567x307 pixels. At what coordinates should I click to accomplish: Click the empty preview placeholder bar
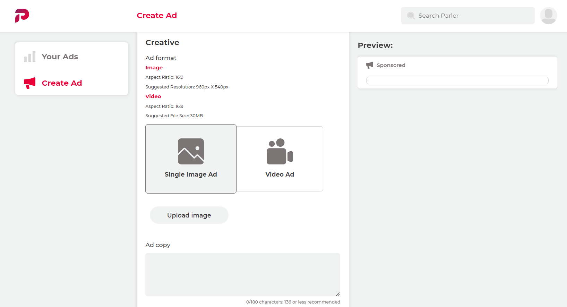coord(457,80)
